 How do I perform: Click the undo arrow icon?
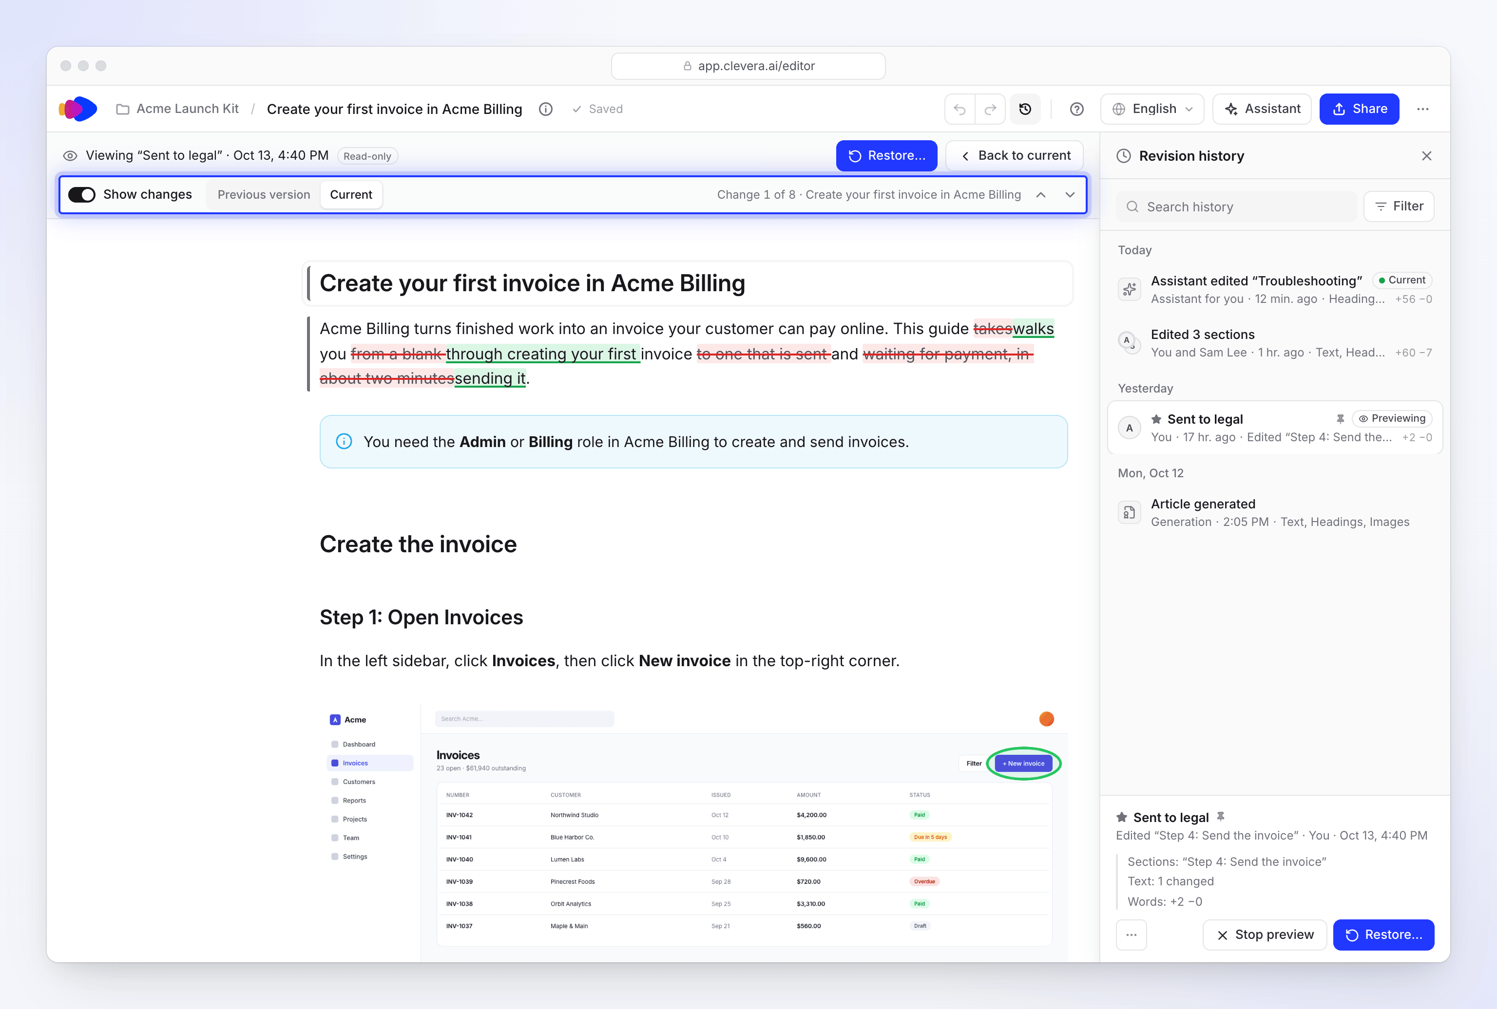tap(960, 109)
